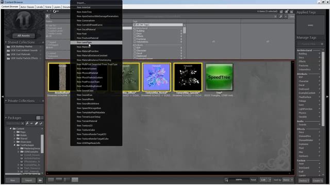This screenshot has width=330, height=185.
Task: Check the Volumetrics tag filter checkbox
Action: coord(135,42)
